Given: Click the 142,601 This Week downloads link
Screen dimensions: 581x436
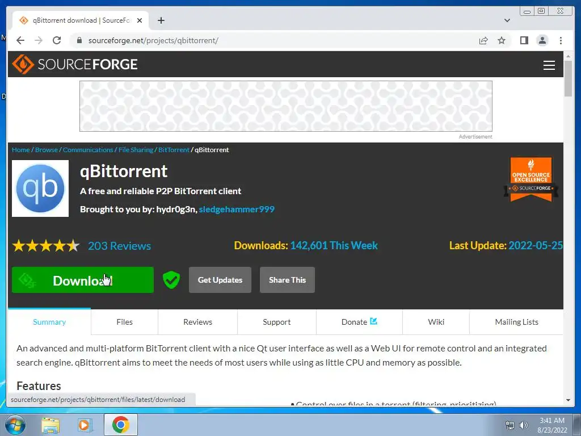Looking at the screenshot, I should pyautogui.click(x=334, y=245).
